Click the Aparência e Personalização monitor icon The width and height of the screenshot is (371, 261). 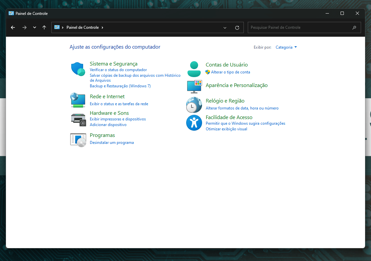tap(194, 87)
